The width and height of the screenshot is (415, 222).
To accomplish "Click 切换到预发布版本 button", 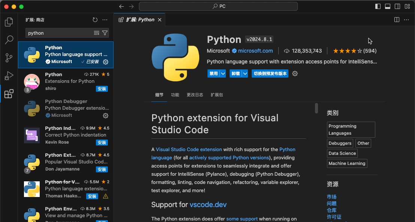I will 270,74.
